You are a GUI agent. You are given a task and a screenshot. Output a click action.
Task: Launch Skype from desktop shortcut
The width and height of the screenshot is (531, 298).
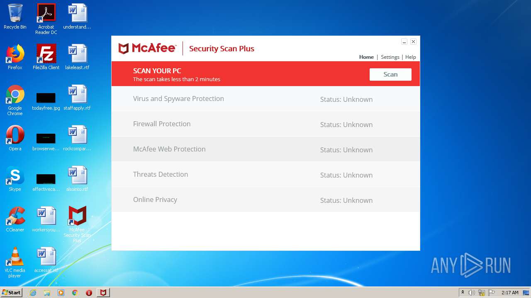pyautogui.click(x=15, y=179)
